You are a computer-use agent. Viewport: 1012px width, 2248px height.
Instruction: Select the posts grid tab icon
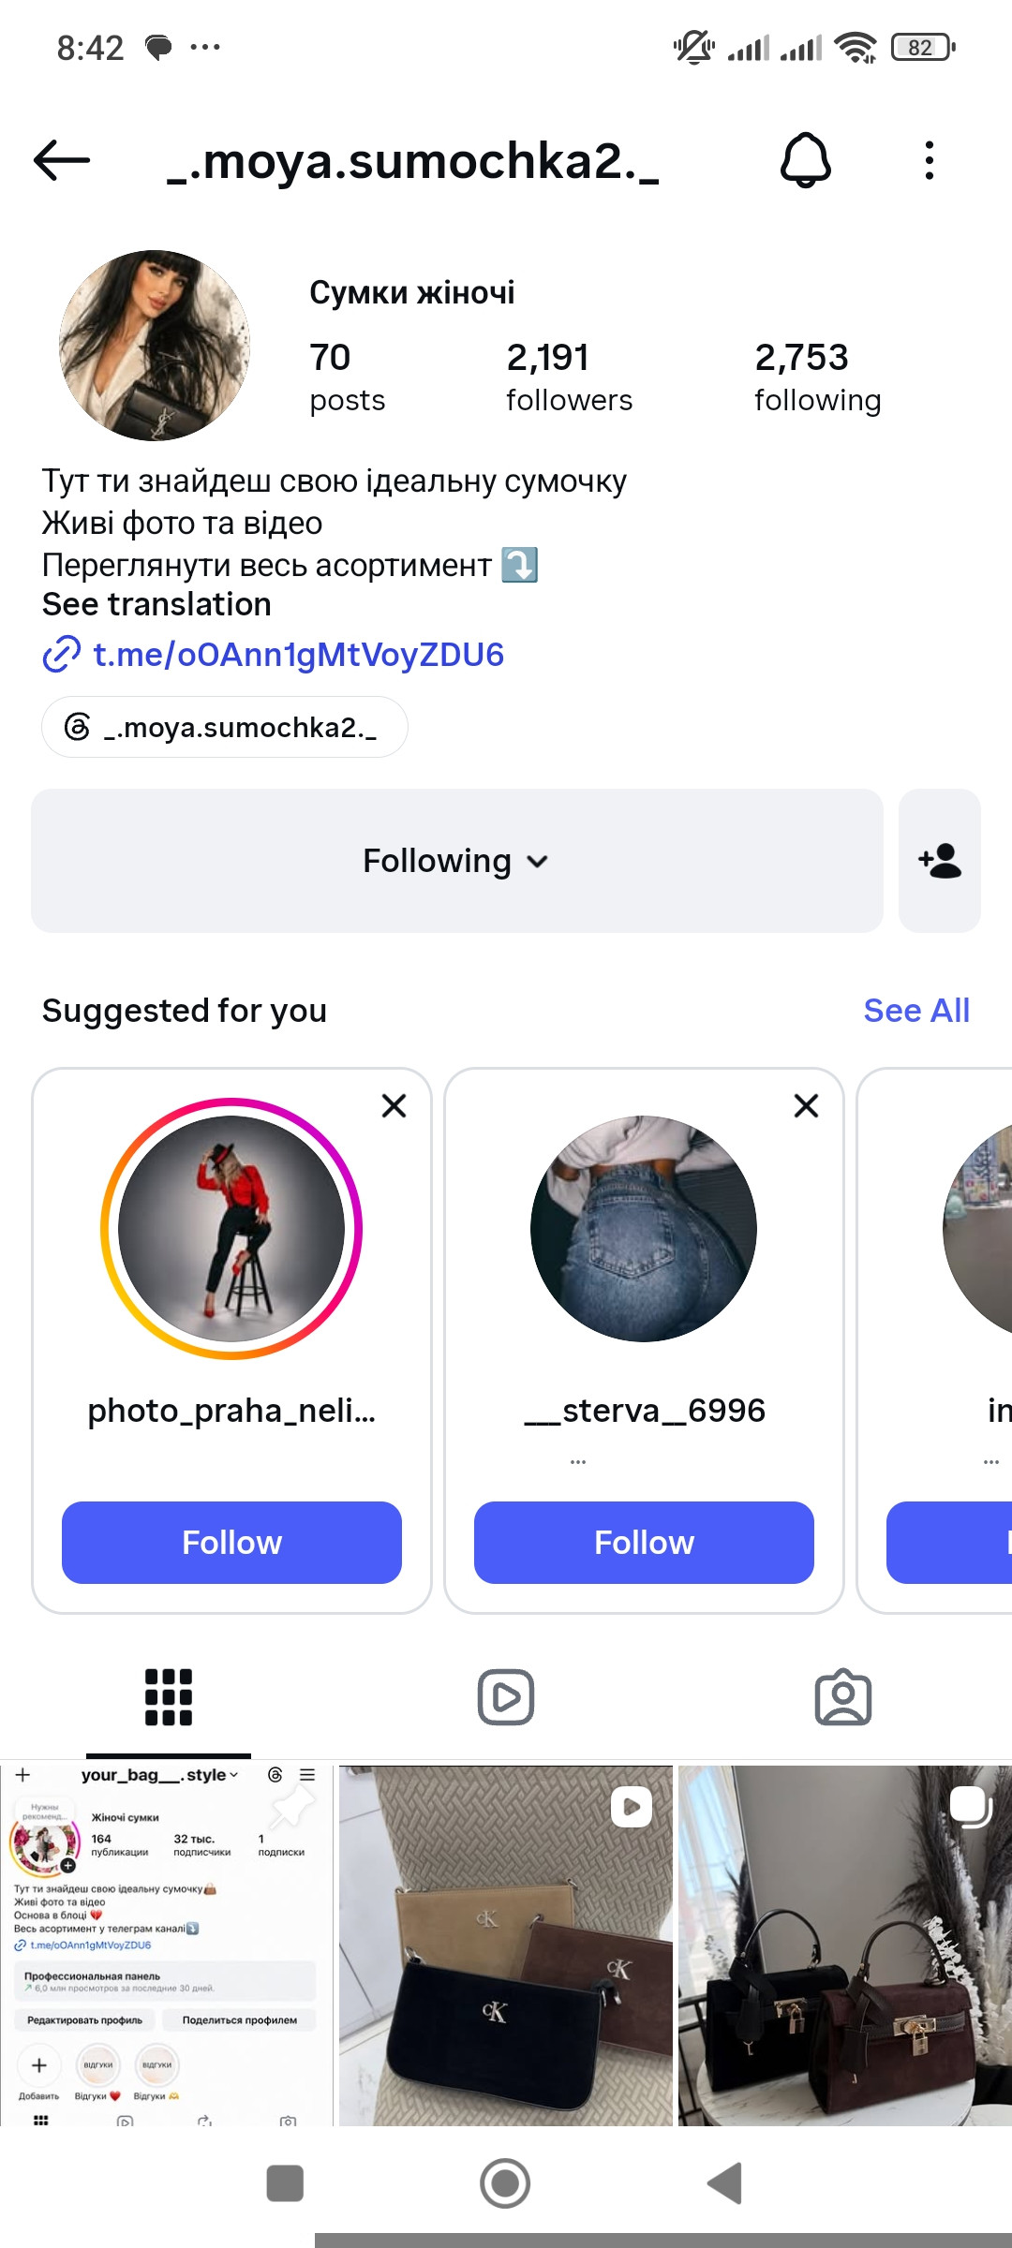coord(169,1697)
